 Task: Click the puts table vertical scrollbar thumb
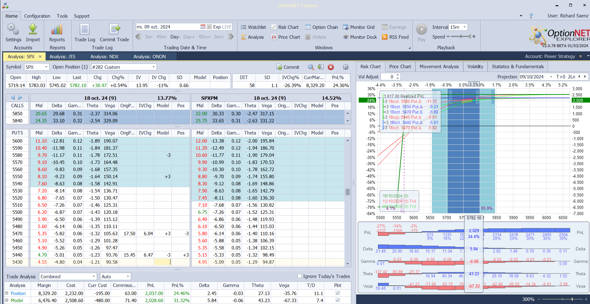(348, 192)
